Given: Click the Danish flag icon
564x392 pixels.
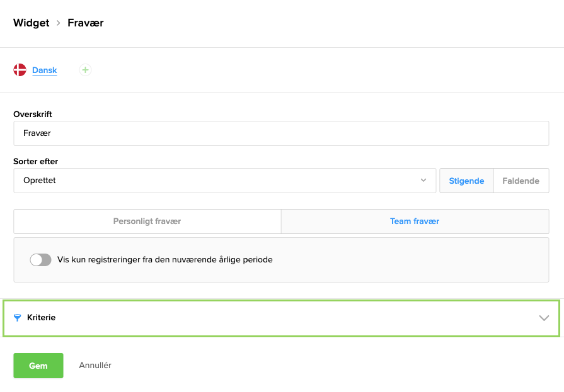Looking at the screenshot, I should click(19, 70).
